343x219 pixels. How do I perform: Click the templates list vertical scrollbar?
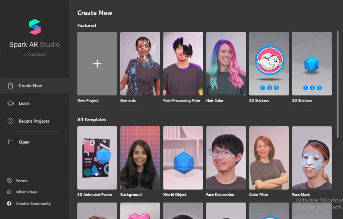(337, 83)
